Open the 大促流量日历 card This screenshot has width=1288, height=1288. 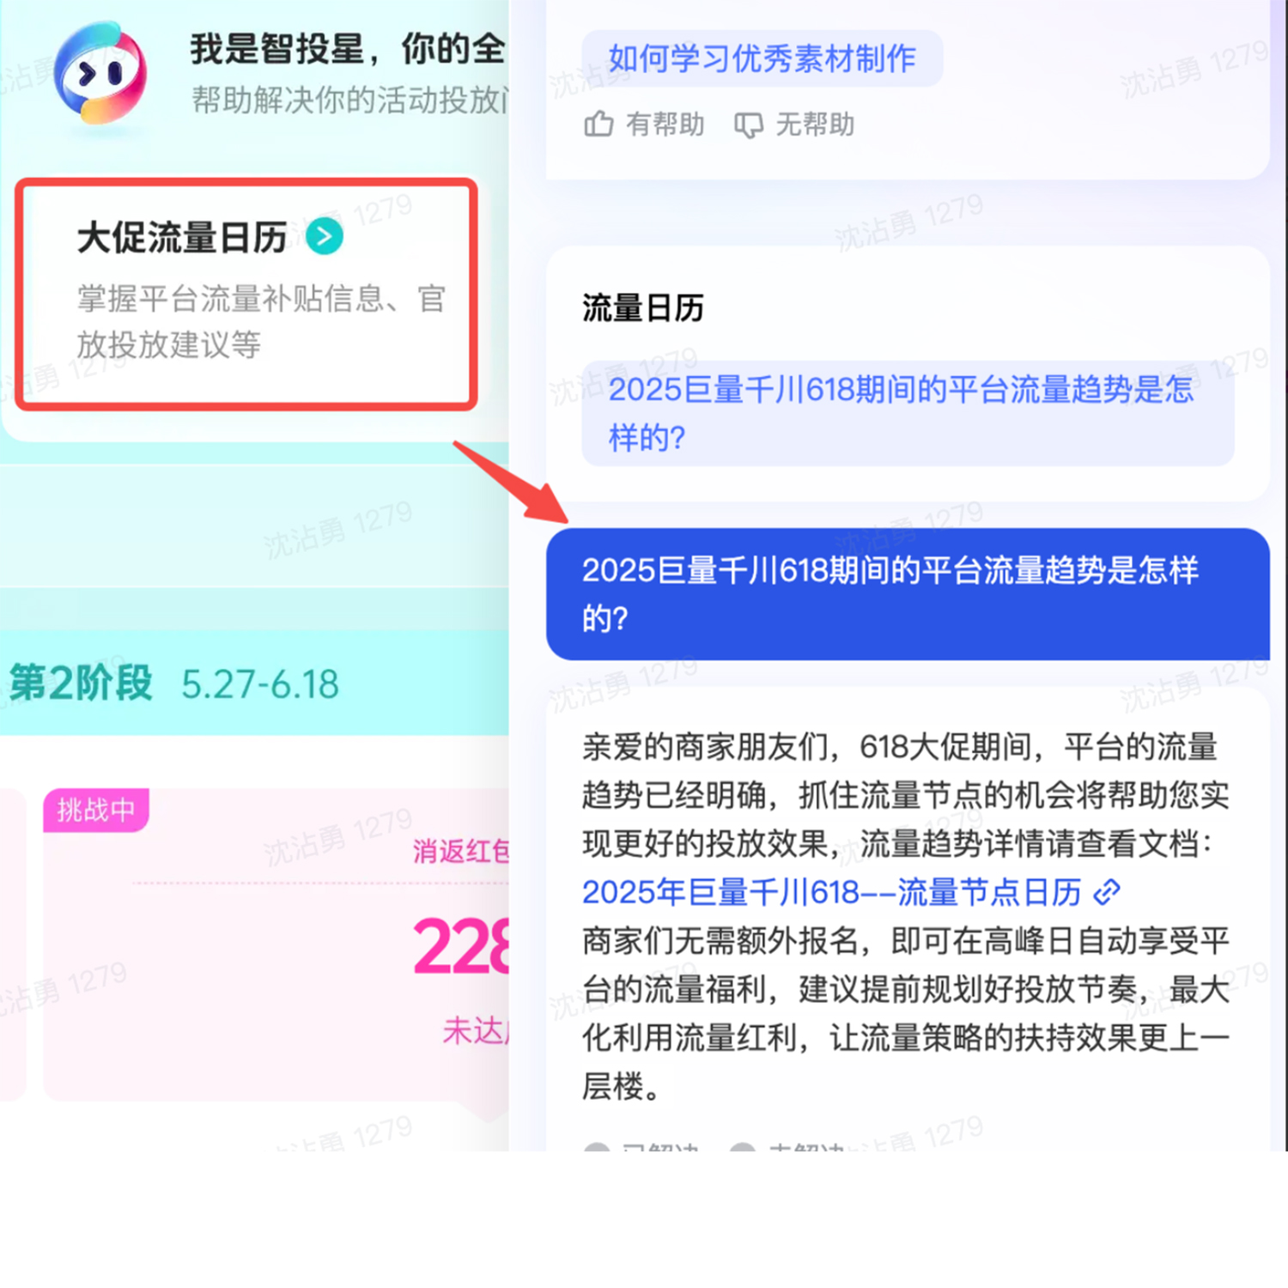tap(246, 294)
